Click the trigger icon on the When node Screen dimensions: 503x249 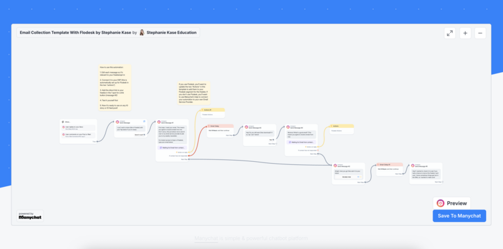tap(64, 122)
